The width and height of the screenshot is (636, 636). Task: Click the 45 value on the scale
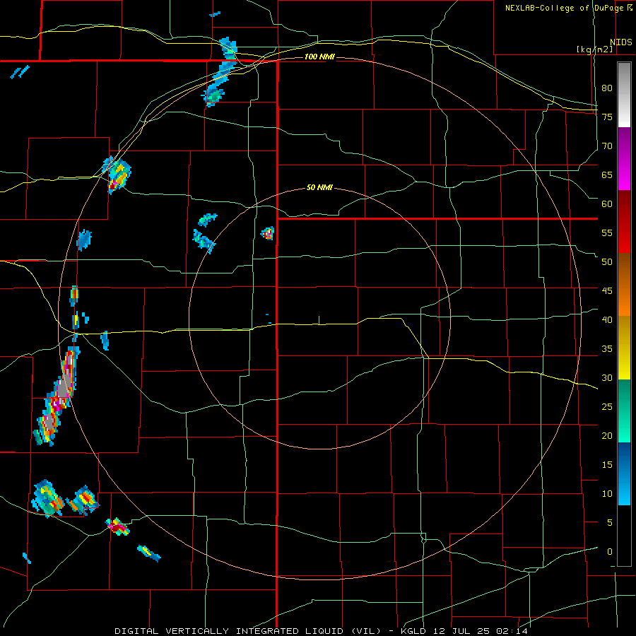pyautogui.click(x=607, y=291)
